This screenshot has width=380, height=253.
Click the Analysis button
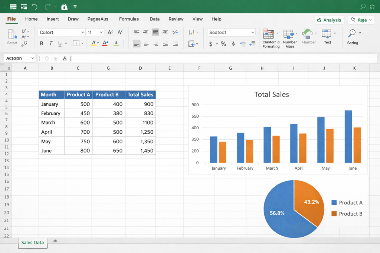[329, 20]
